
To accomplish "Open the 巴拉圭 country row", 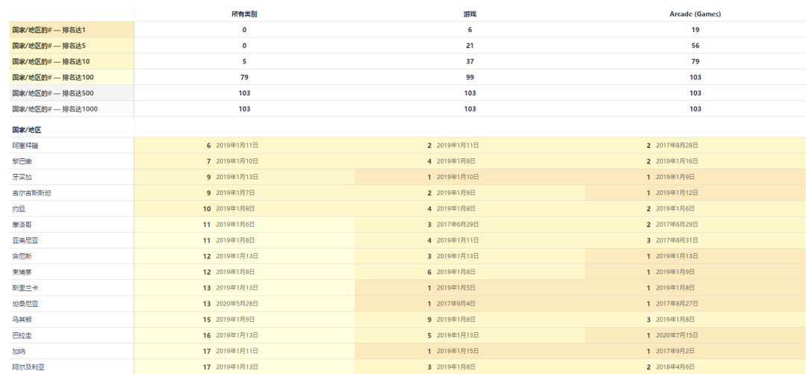I will pyautogui.click(x=22, y=336).
